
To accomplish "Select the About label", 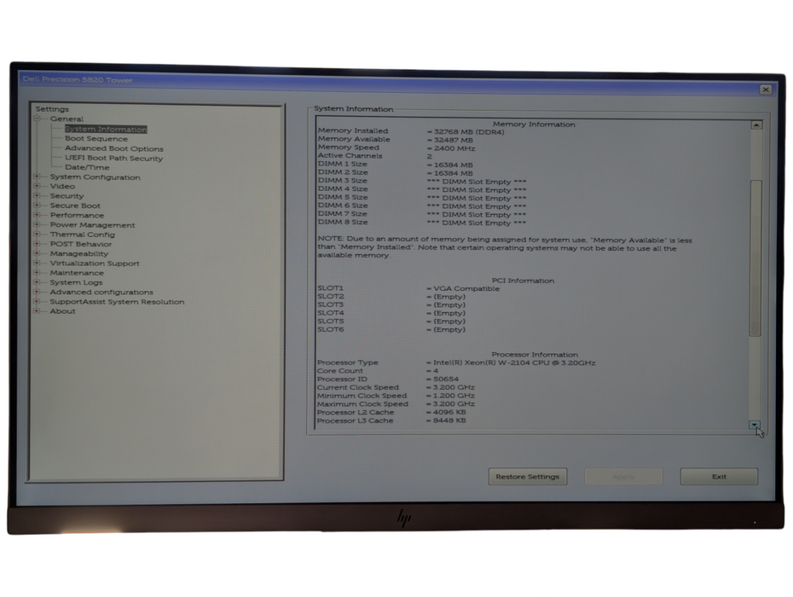I will click(x=63, y=311).
